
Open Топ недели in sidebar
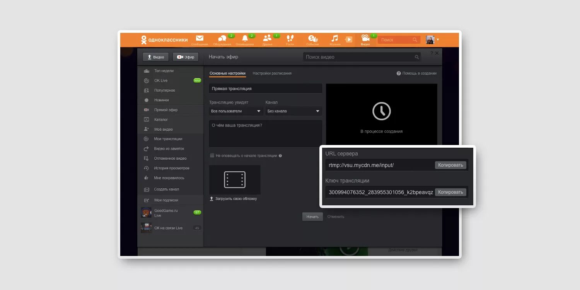point(171,71)
